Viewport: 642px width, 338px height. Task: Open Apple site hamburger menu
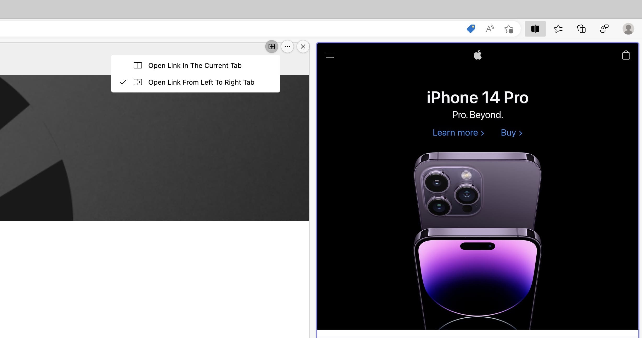tap(330, 56)
